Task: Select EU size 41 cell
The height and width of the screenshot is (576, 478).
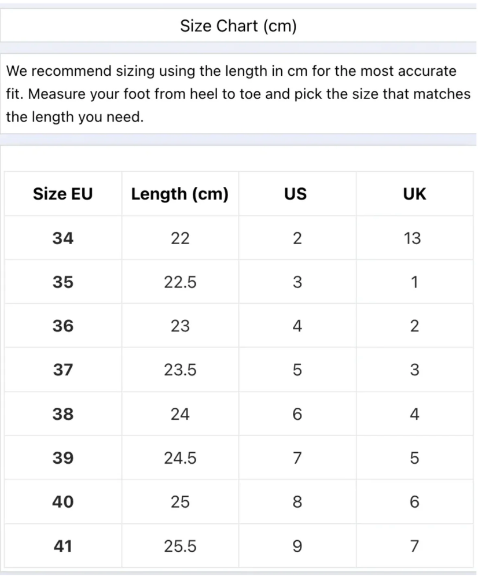Action: click(x=62, y=545)
